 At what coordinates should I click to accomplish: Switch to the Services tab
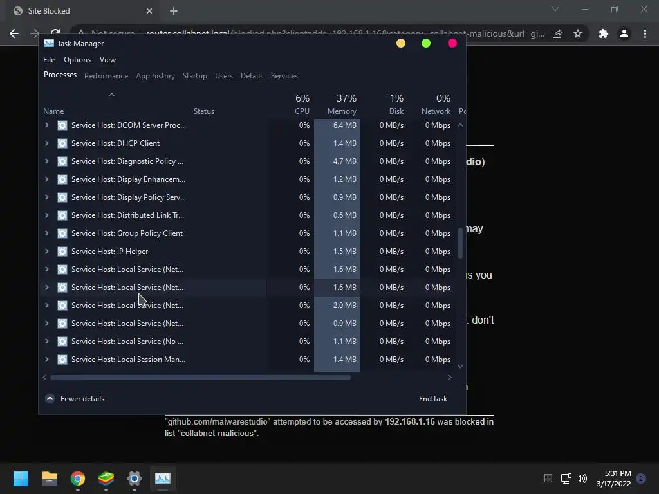tap(284, 76)
